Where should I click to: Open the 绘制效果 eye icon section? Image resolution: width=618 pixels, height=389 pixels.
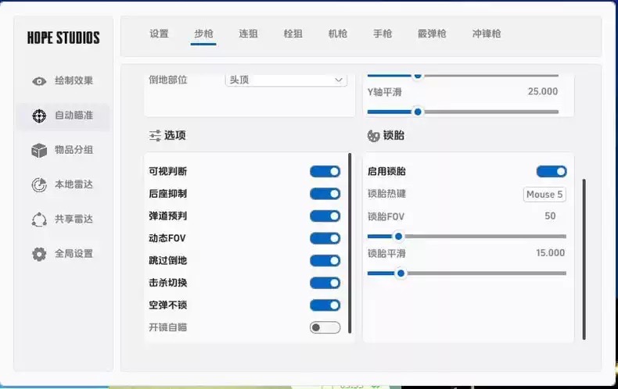[39, 81]
